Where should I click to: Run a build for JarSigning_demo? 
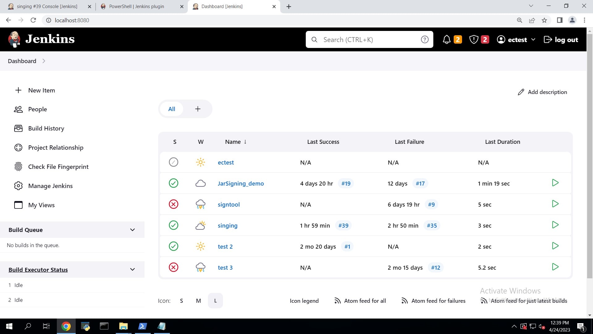pyautogui.click(x=555, y=183)
